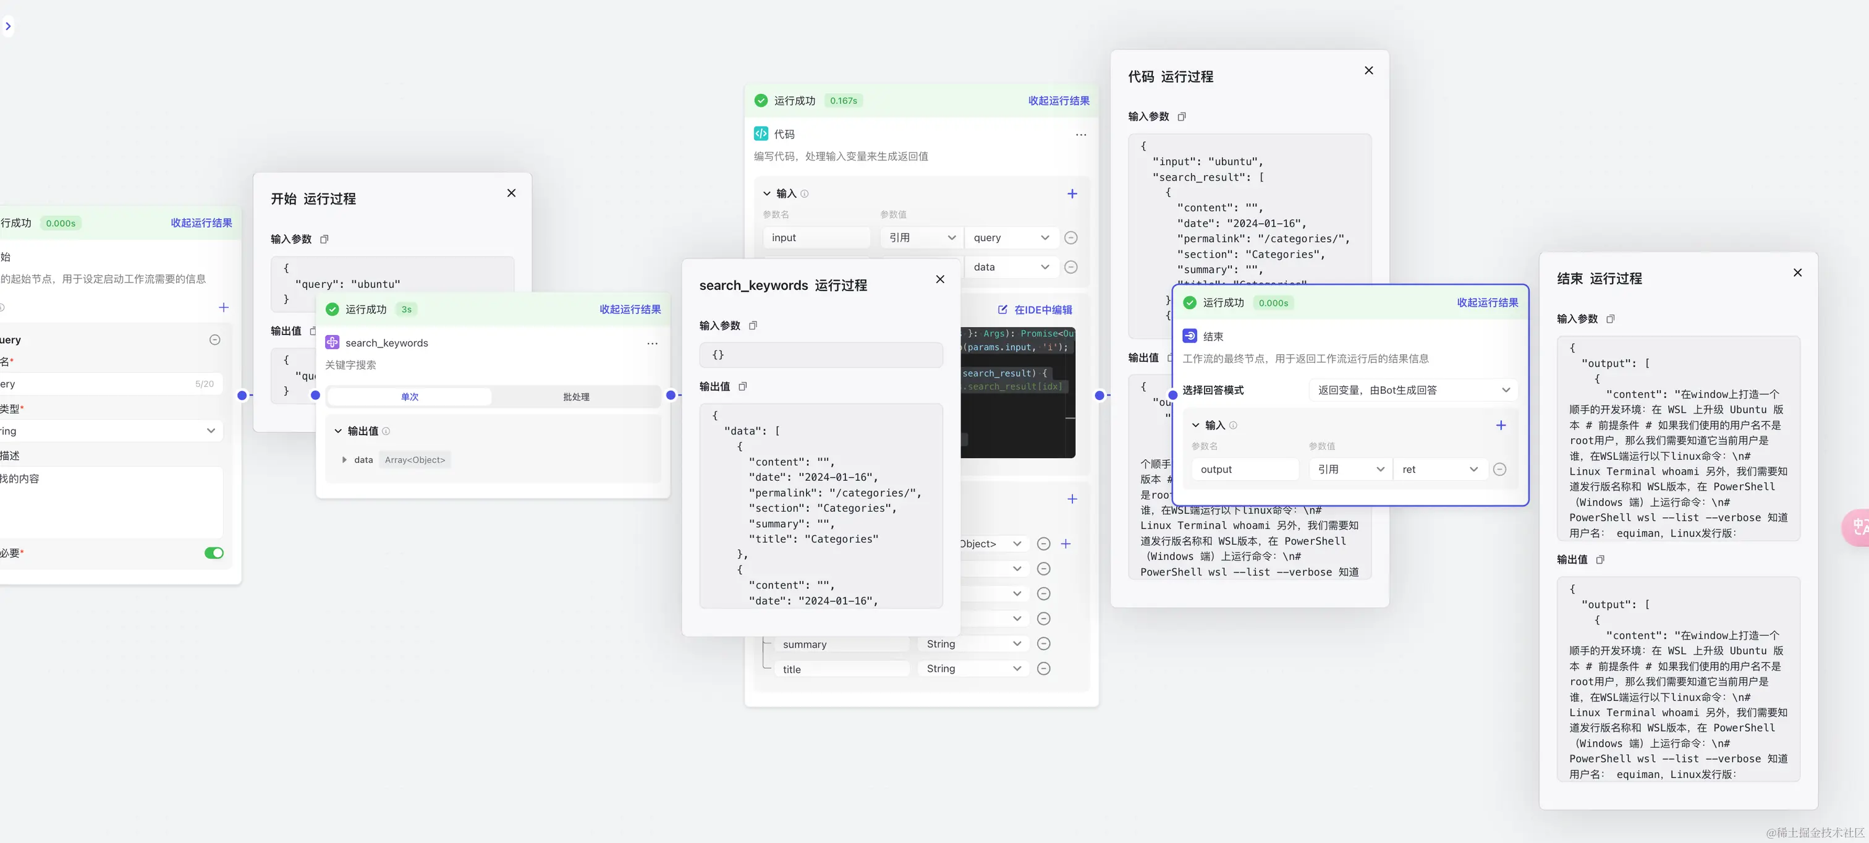
Task: Switch to the 批处理 tab
Action: click(576, 397)
